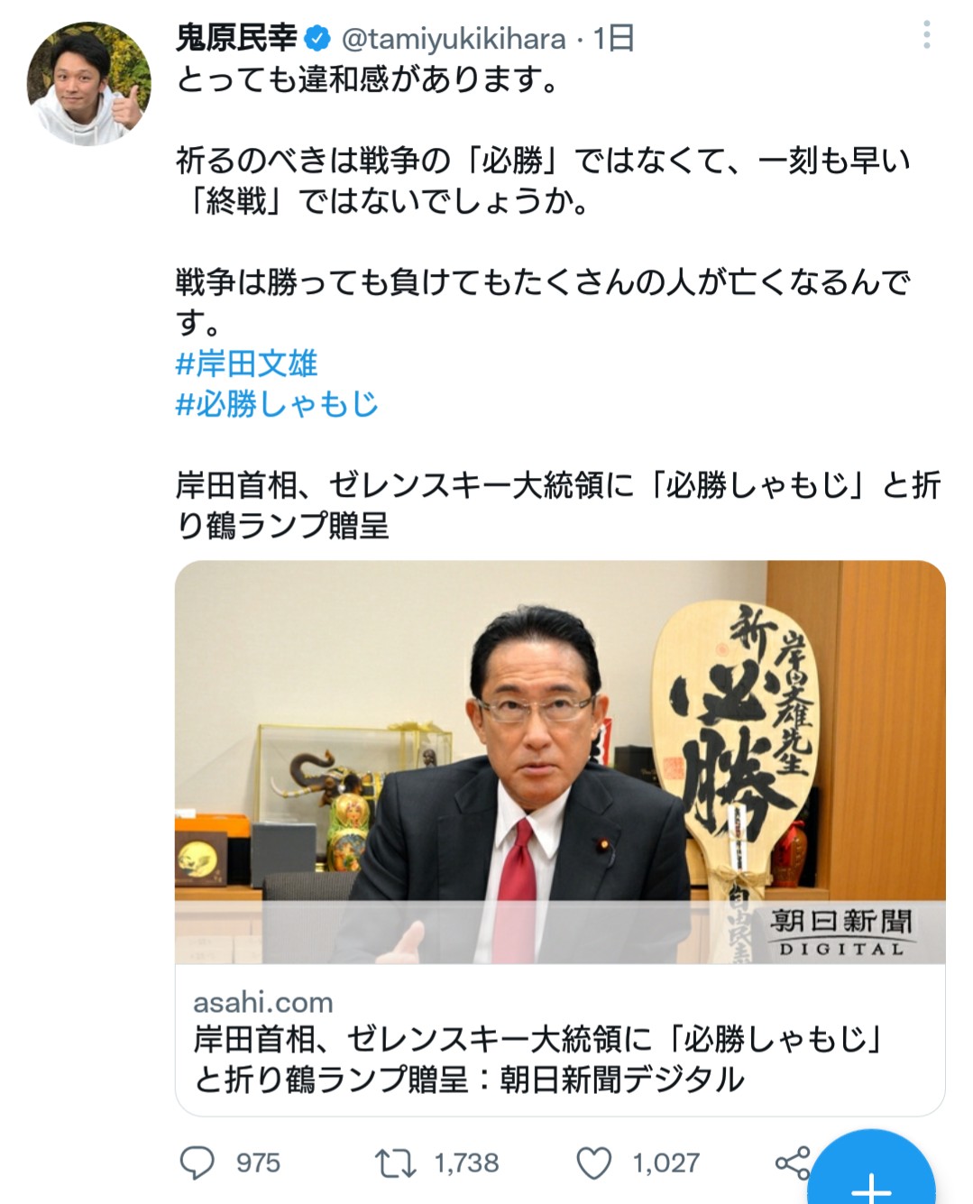The width and height of the screenshot is (973, 1204).
Task: Click the @tamiyukikihara handle
Action: tap(454, 39)
